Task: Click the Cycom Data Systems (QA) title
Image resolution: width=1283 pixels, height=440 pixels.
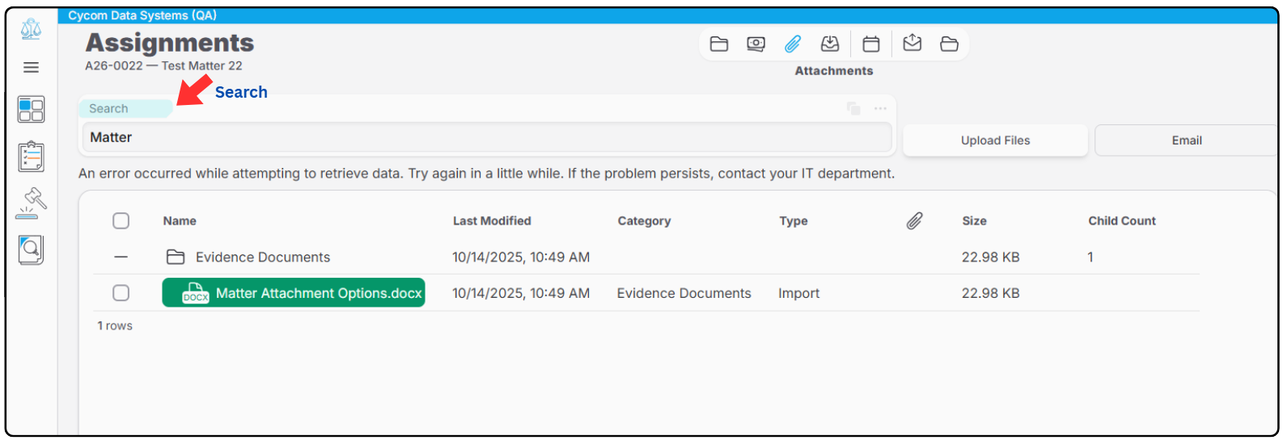Action: tap(142, 15)
